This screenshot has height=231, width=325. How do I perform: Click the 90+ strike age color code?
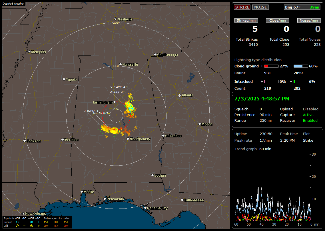tap(66, 226)
